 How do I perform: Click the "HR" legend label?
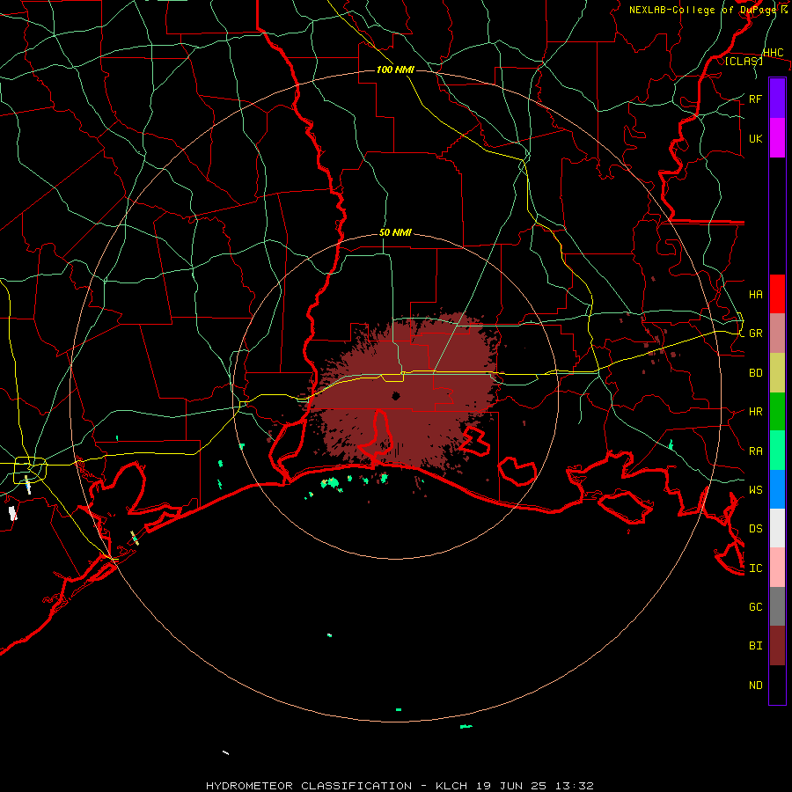point(756,412)
